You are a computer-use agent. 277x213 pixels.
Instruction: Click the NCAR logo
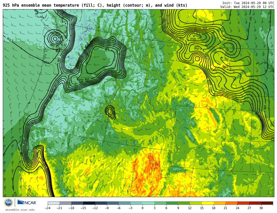pos(27,202)
